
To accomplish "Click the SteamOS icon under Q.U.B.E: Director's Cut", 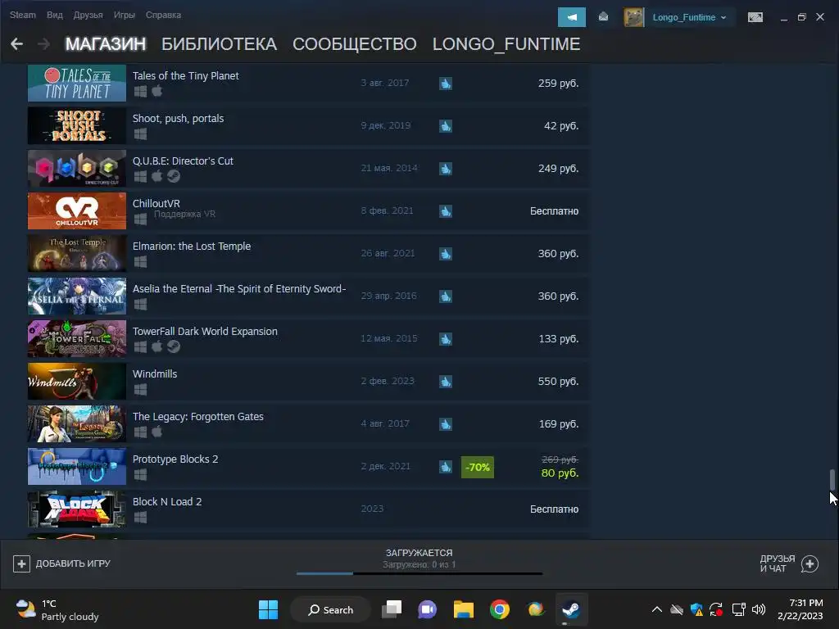I will pyautogui.click(x=174, y=176).
